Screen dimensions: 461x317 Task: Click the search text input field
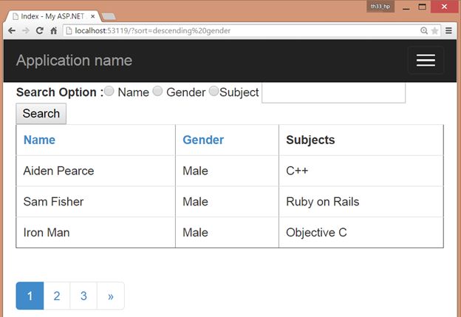[334, 92]
